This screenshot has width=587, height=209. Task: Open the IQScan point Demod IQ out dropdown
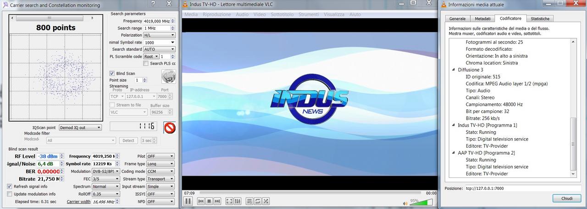(x=80, y=128)
